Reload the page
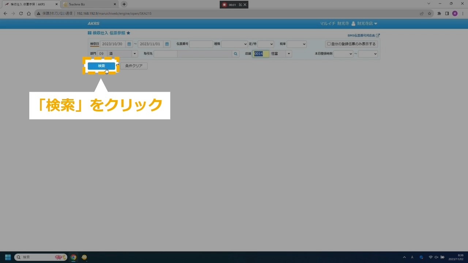The image size is (468, 263). 21,14
